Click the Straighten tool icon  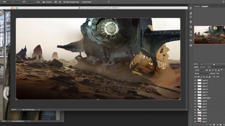44,2
